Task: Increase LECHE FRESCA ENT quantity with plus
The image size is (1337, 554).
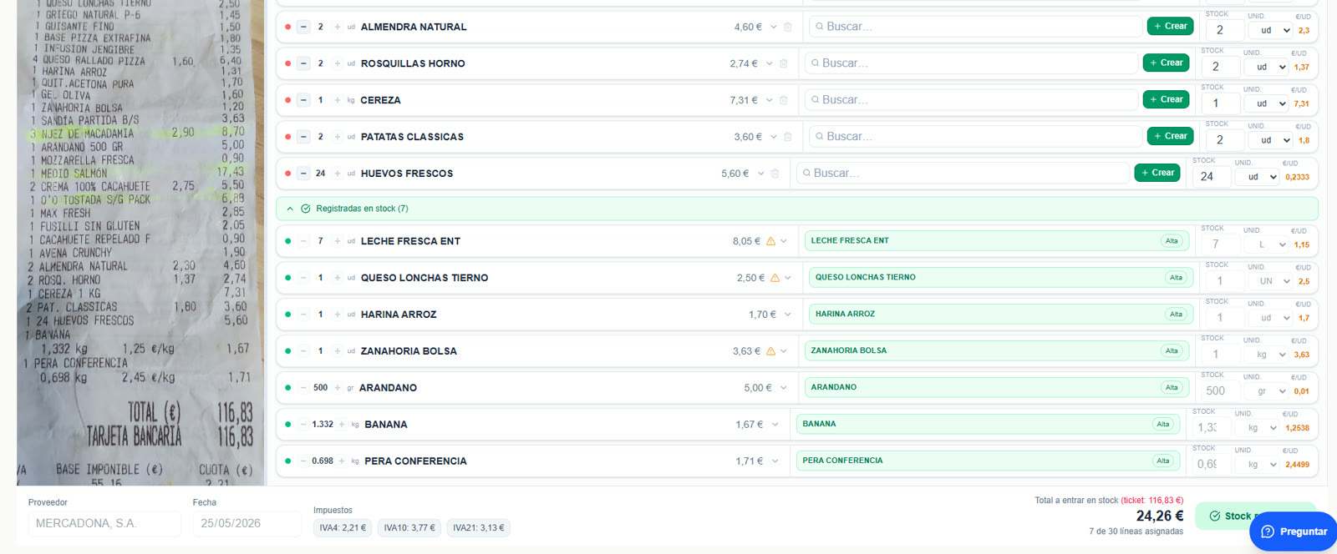Action: coord(337,241)
